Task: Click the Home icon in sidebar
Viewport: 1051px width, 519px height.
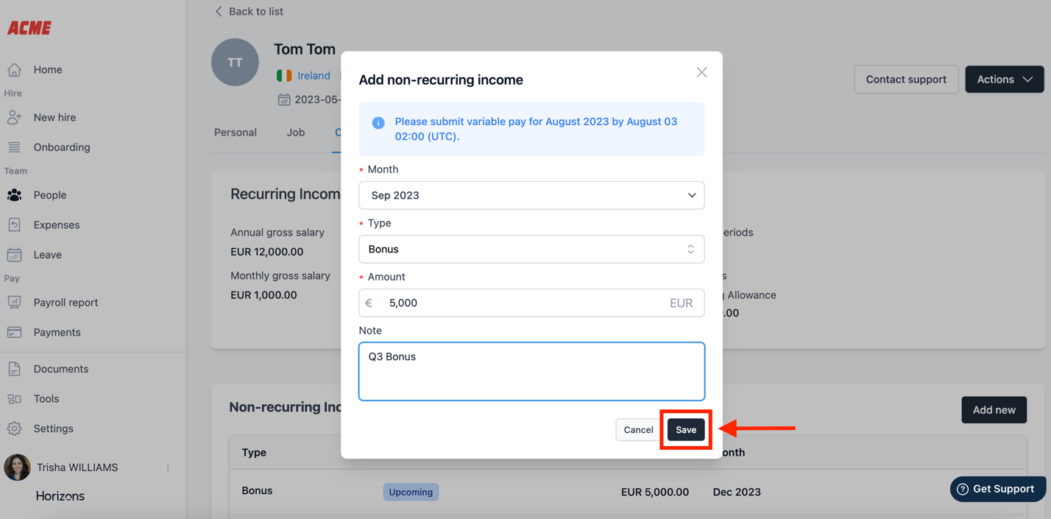Action: tap(14, 70)
